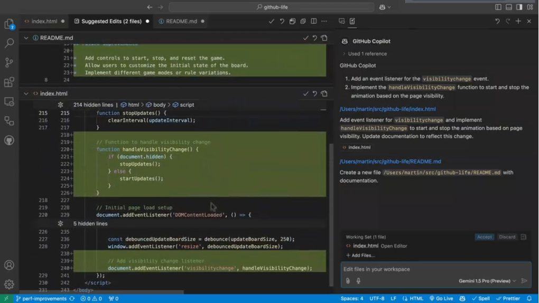The width and height of the screenshot is (539, 303).
Task: Undo index.html changes icon
Action: click(x=315, y=93)
